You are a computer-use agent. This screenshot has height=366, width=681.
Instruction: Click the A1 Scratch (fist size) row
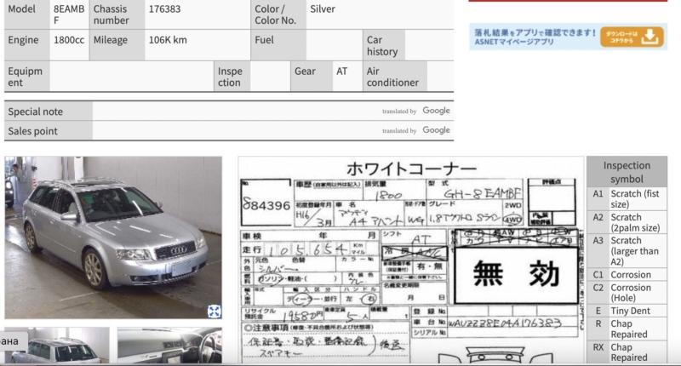626,199
